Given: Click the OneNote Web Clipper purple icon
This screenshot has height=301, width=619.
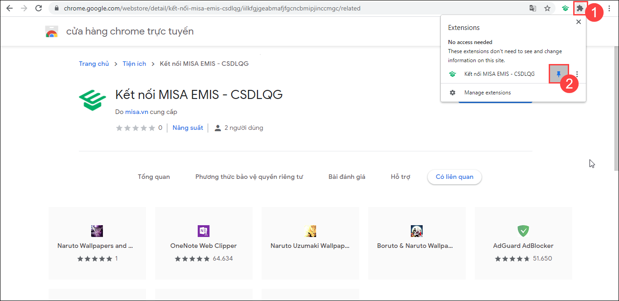Looking at the screenshot, I should [x=204, y=231].
